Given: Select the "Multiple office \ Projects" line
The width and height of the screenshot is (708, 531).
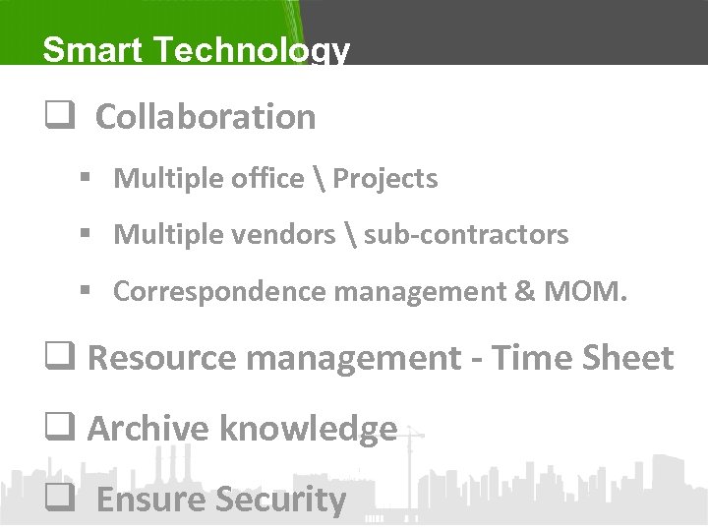Looking at the screenshot, I should 275,179.
